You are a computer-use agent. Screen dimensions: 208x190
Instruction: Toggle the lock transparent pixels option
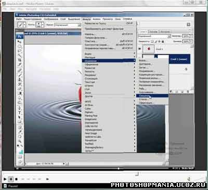[x=152, y=42]
